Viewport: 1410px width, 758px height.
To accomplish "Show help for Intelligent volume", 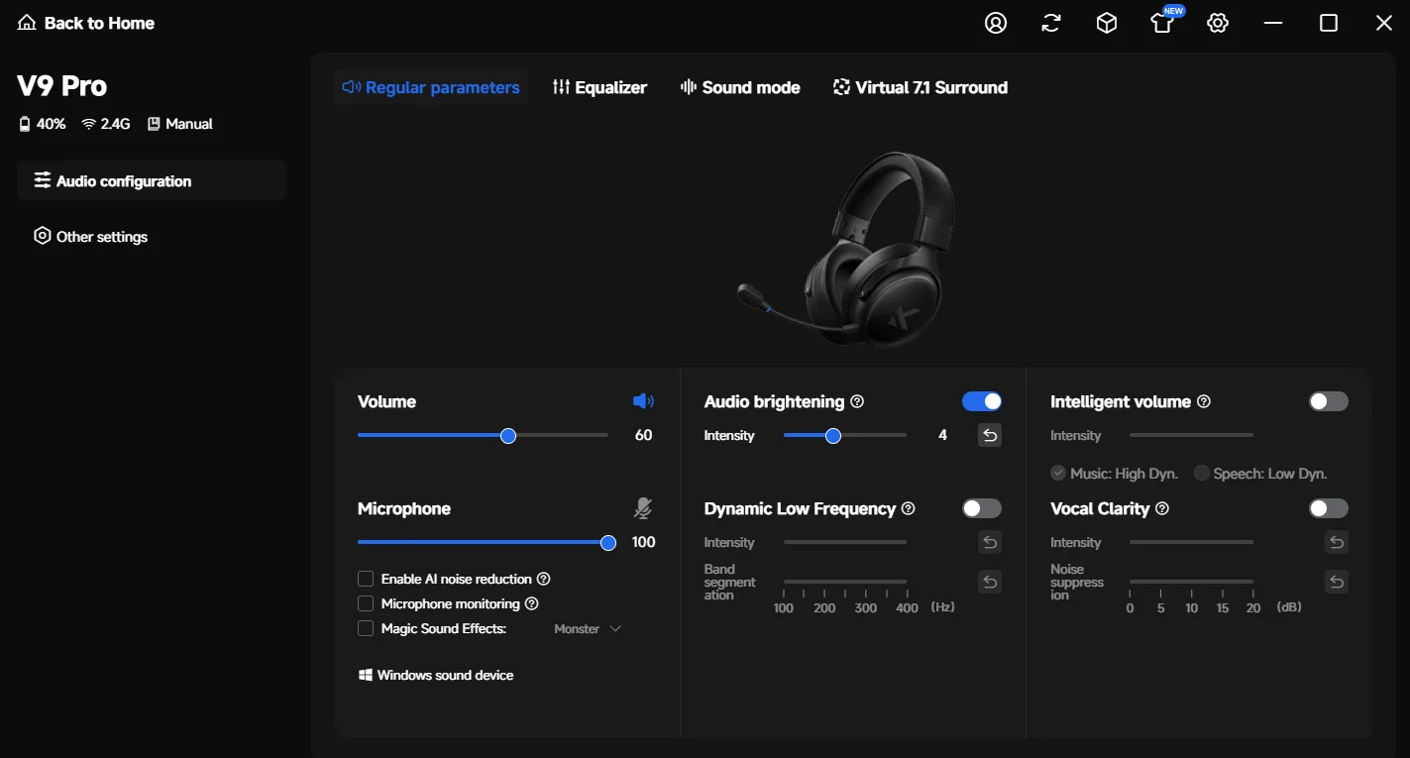I will [1204, 401].
